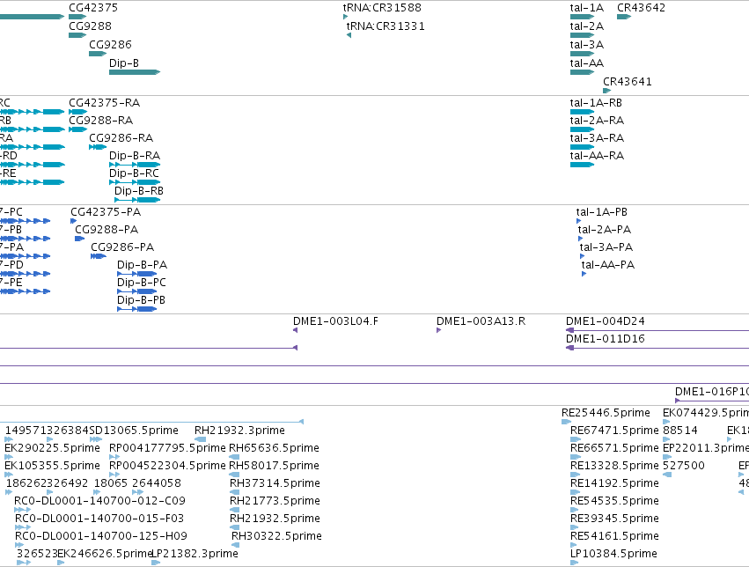Open RC0-DL0001-140700-015-F03 EST
The image size is (749, 567).
click(23, 527)
